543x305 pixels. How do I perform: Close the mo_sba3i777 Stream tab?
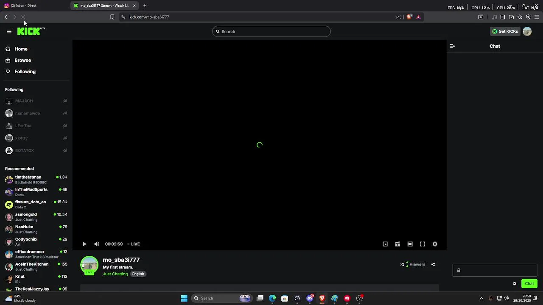pos(134,6)
